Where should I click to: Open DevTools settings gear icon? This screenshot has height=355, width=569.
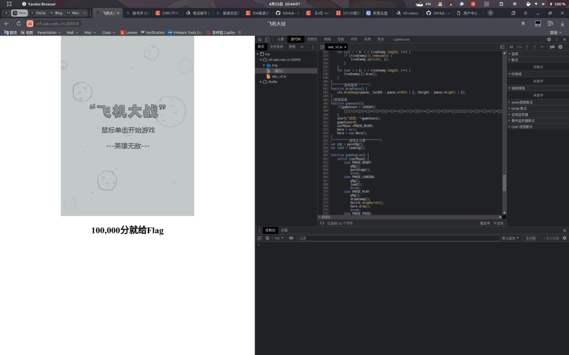coord(548,39)
